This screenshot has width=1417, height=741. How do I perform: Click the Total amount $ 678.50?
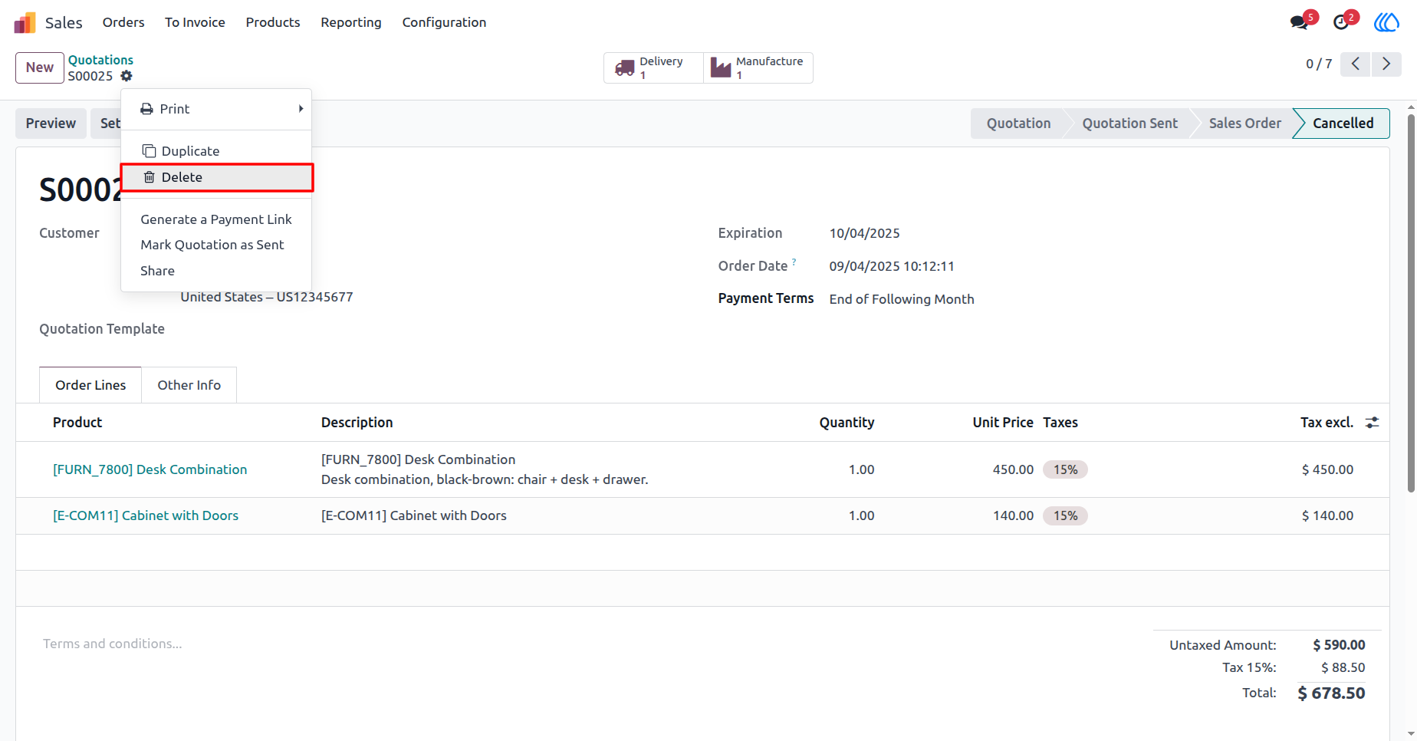(x=1331, y=693)
